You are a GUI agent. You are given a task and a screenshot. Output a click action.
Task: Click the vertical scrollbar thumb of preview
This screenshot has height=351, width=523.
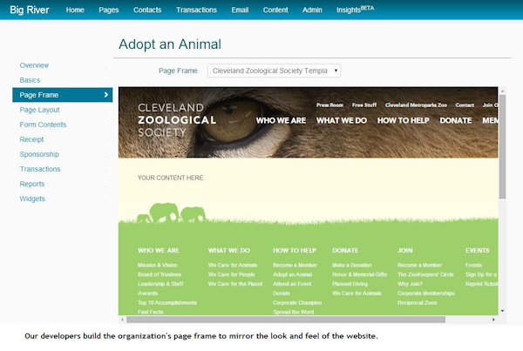click(x=502, y=146)
